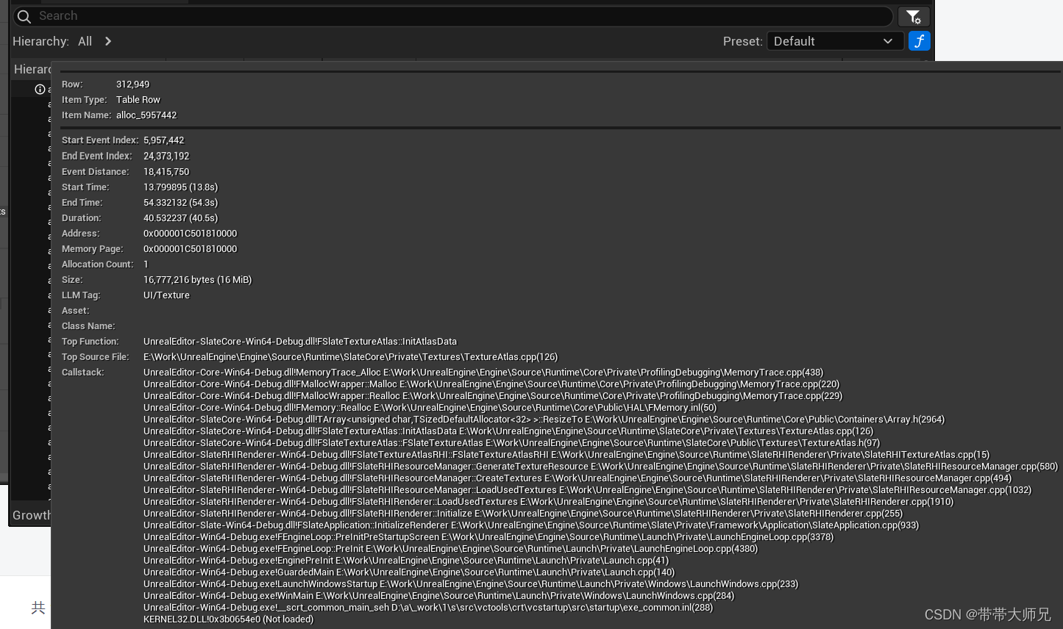Select the GenerateTextureResource callstack line
The height and width of the screenshot is (629, 1063).
coord(600,467)
